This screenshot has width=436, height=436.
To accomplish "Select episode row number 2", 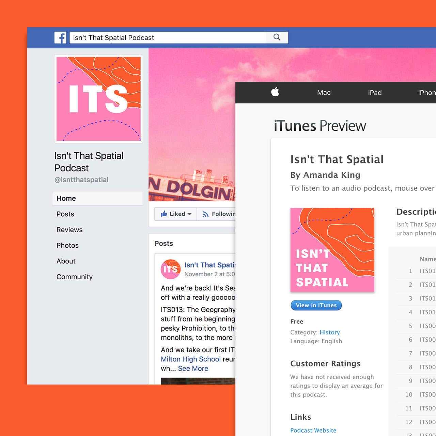I will (x=416, y=285).
